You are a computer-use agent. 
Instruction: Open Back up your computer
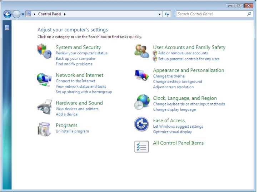[x=75, y=59]
